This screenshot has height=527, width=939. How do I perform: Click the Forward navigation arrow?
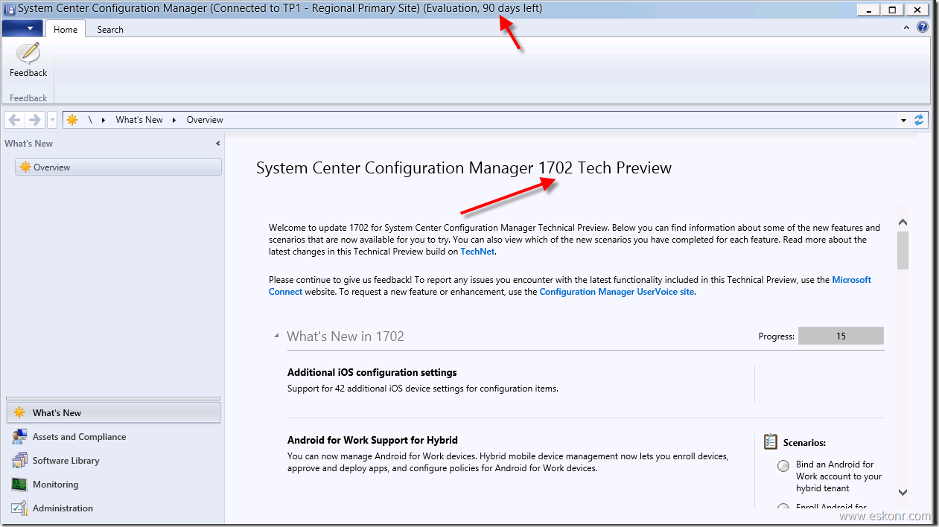pos(34,120)
